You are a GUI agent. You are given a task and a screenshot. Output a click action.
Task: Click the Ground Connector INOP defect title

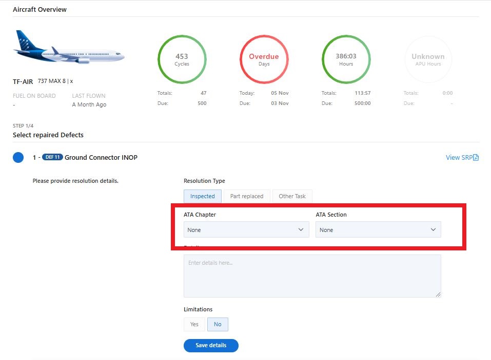(x=101, y=157)
